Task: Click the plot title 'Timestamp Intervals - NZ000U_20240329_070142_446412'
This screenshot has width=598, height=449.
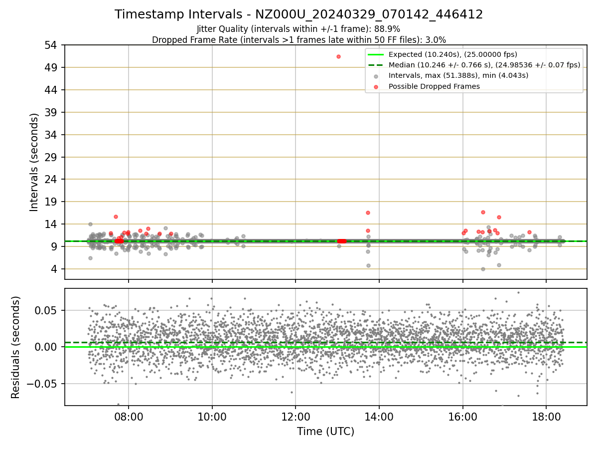Action: 299,14
